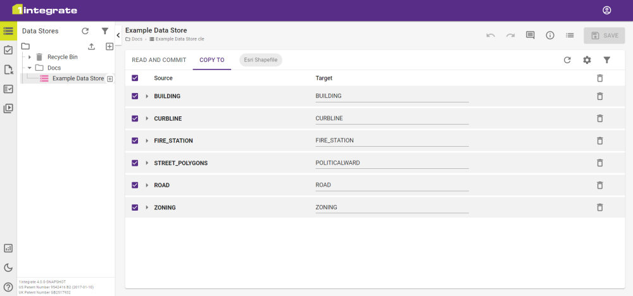Click the info icon in header
Viewport: 633px width, 296px height.
click(550, 35)
